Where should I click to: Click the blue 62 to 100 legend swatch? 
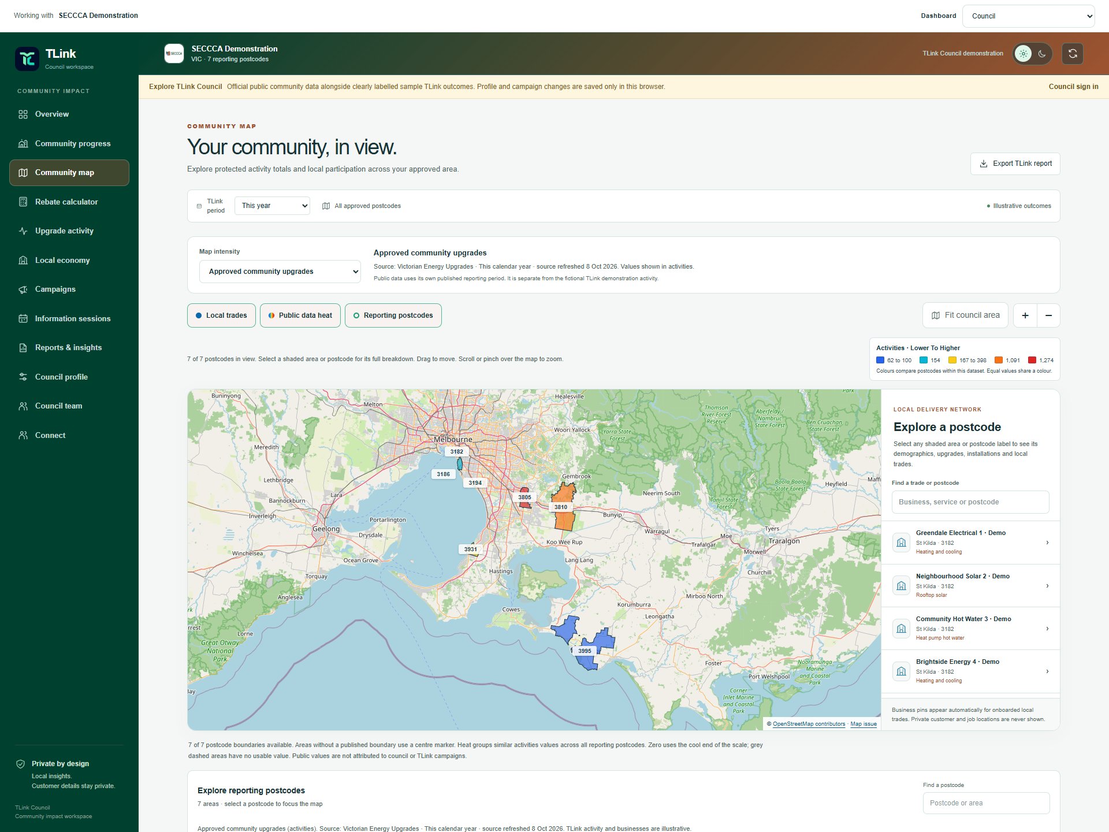click(880, 360)
